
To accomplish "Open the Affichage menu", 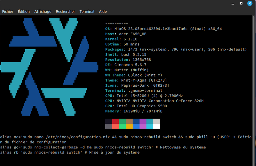I will pyautogui.click(x=43, y=12).
